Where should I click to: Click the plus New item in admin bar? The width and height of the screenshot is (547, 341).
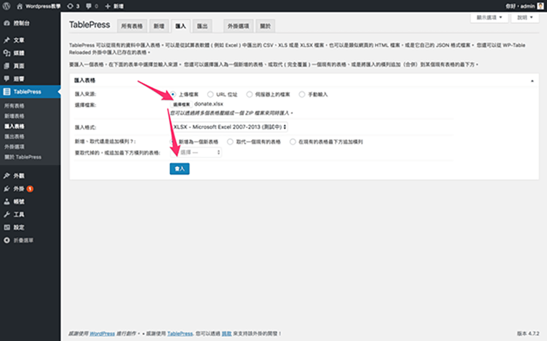[114, 6]
